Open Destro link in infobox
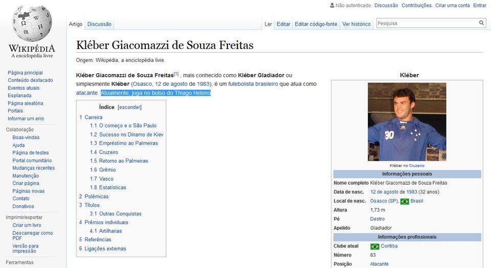Viewport: 491px width, 268px height. 377,219
